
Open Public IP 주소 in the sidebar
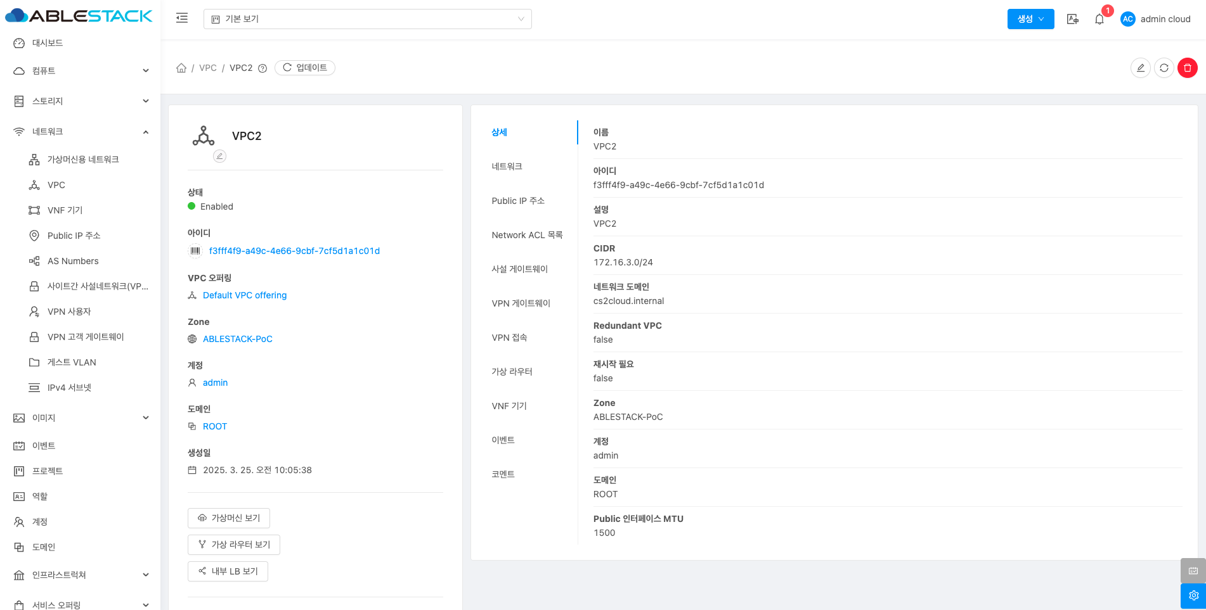[74, 236]
